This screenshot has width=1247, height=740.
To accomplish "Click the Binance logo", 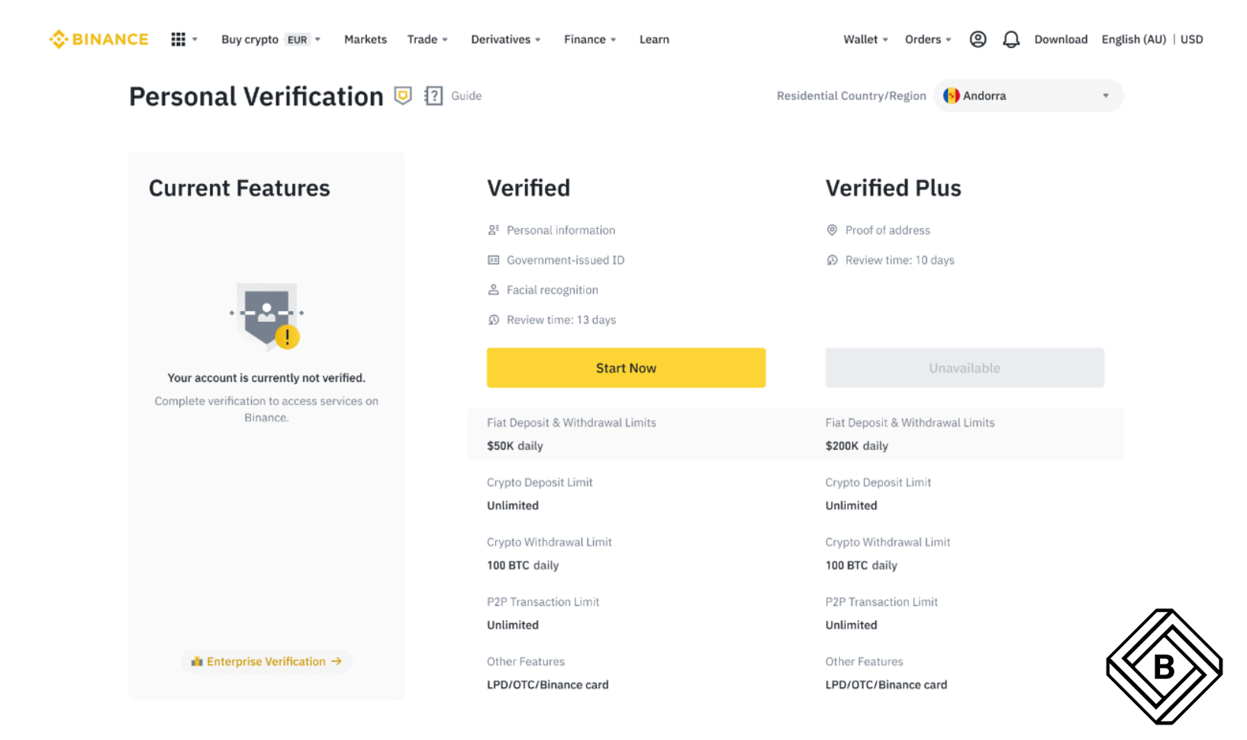I will pos(98,39).
